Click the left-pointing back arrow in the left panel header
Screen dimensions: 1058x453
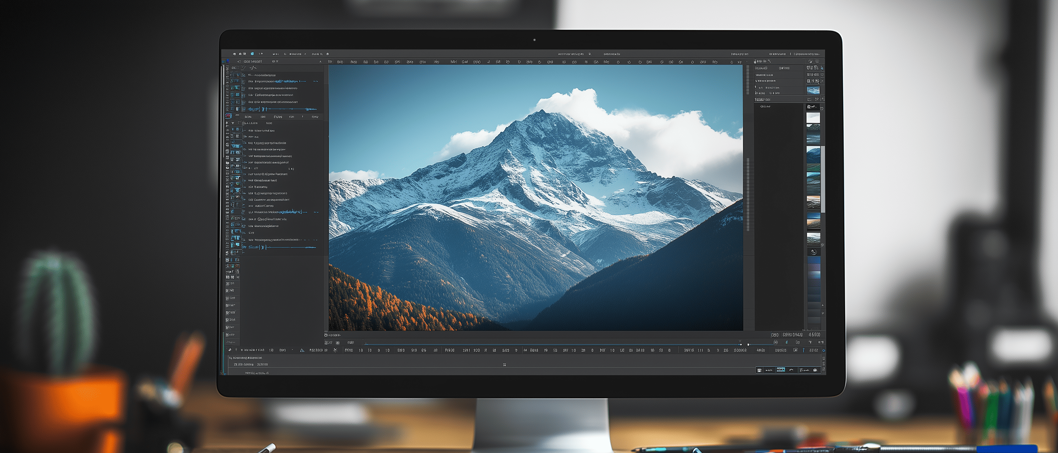tap(239, 62)
